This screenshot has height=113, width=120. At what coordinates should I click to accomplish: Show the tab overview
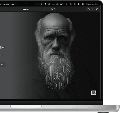[x=97, y=9]
